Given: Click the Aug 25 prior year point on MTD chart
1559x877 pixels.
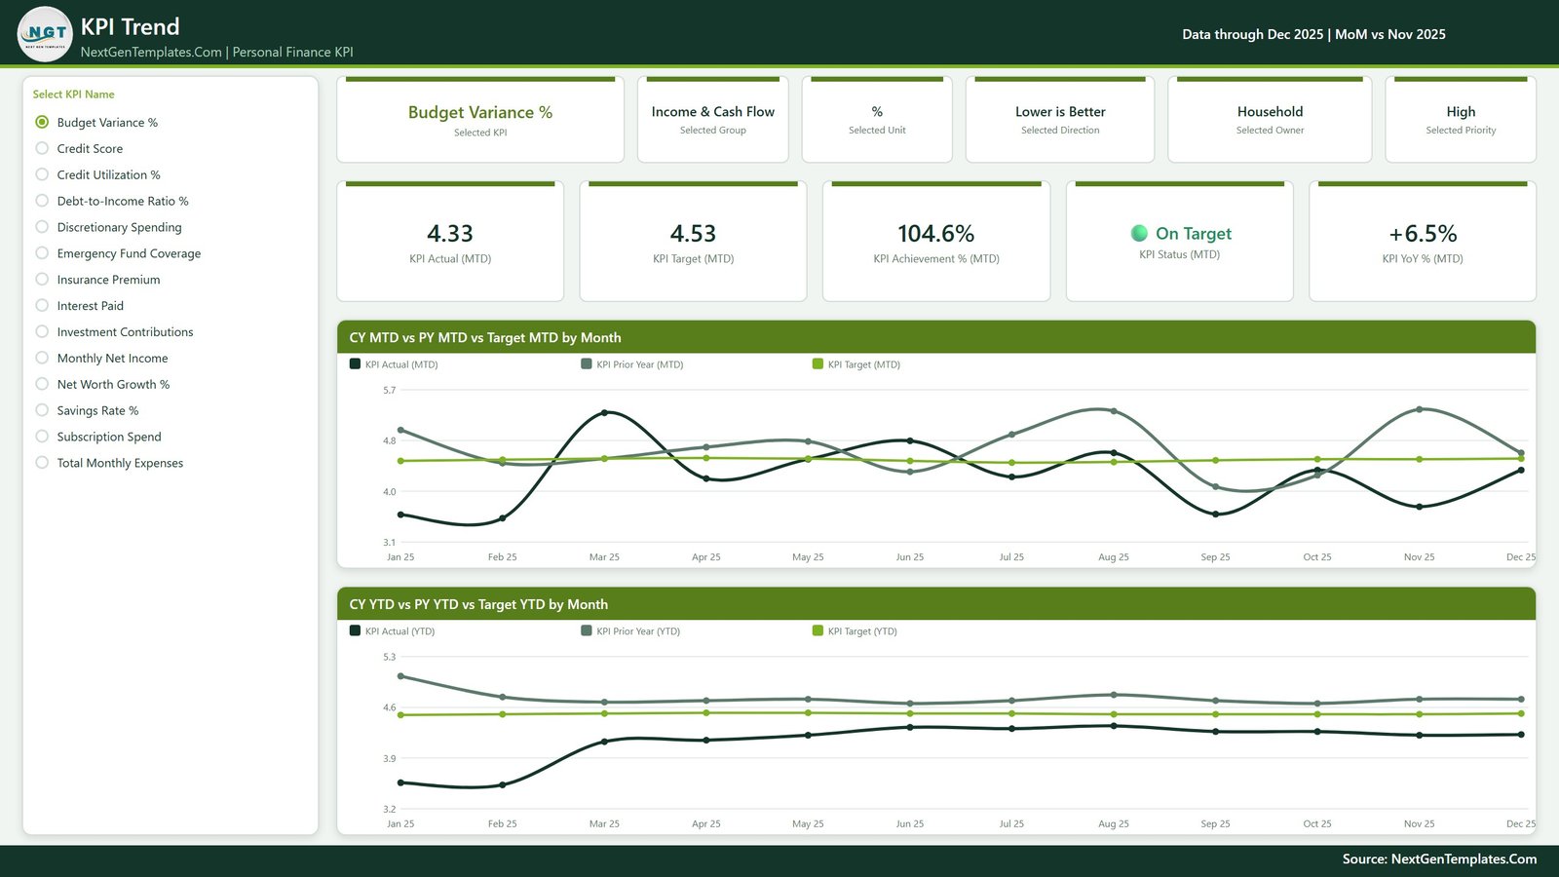Looking at the screenshot, I should pyautogui.click(x=1114, y=411).
